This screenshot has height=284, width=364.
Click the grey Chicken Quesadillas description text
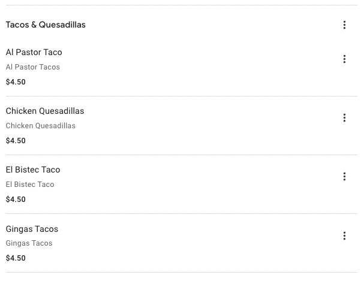[x=41, y=126]
